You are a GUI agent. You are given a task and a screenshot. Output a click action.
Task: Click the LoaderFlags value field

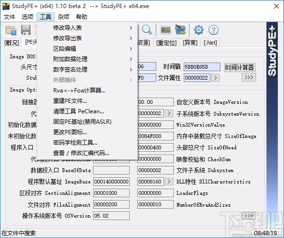tap(155, 193)
